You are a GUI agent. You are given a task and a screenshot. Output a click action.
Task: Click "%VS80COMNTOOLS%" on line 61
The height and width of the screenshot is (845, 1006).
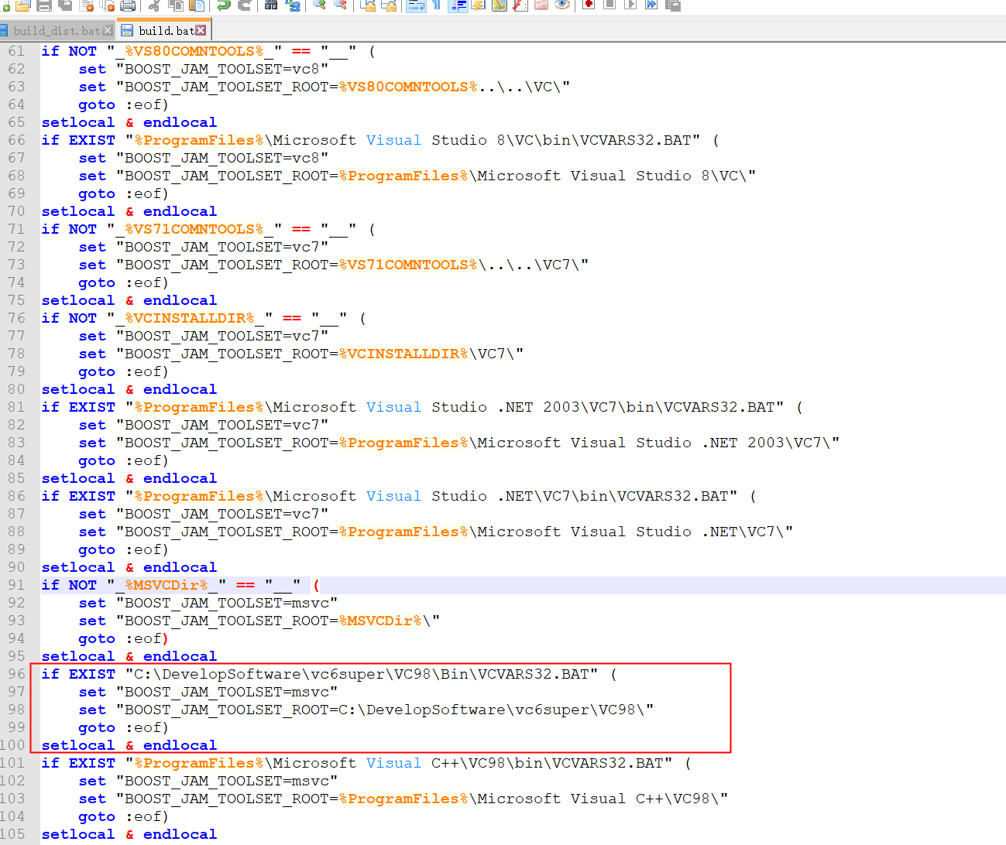(194, 51)
